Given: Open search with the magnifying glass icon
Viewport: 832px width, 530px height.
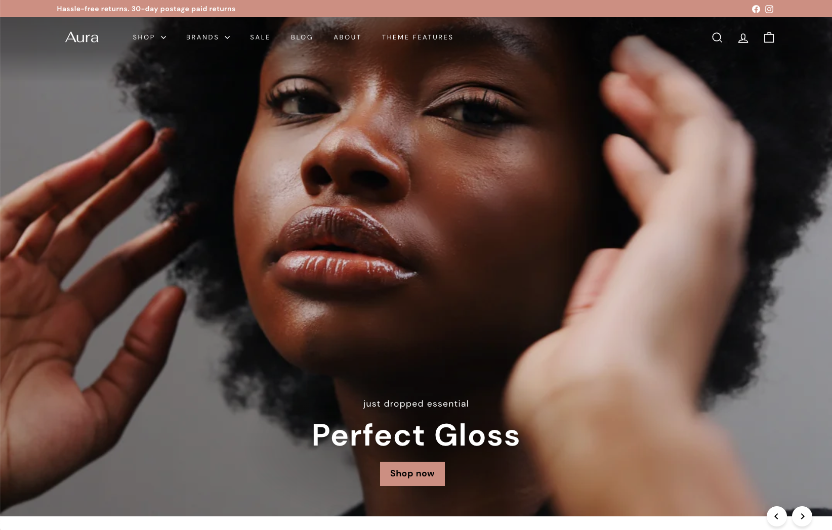Looking at the screenshot, I should (717, 37).
